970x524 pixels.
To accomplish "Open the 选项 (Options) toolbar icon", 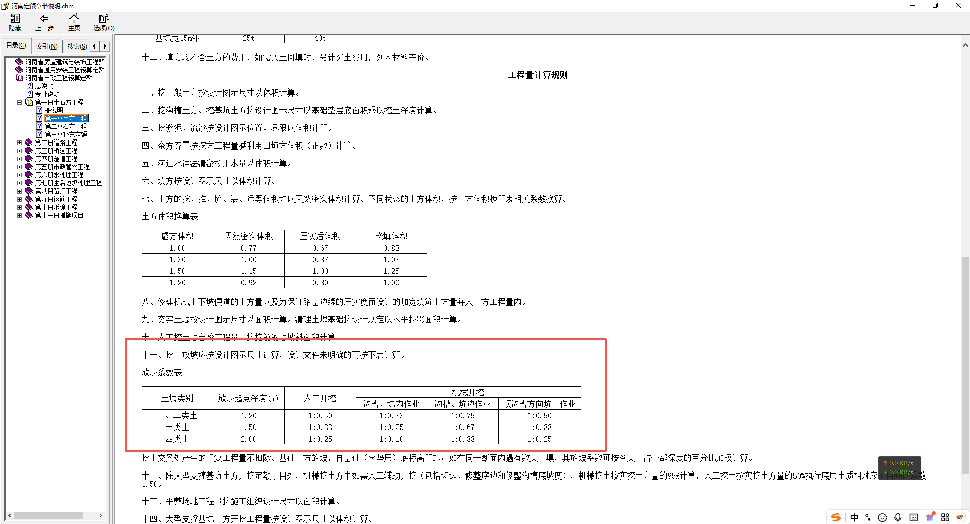I will pyautogui.click(x=103, y=22).
